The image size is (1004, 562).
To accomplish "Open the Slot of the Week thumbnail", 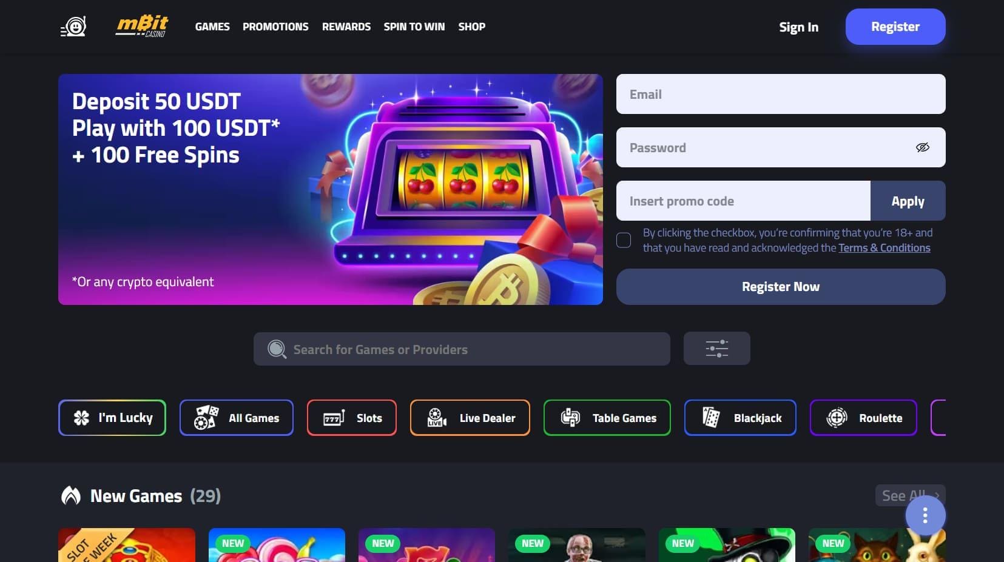I will (x=127, y=545).
